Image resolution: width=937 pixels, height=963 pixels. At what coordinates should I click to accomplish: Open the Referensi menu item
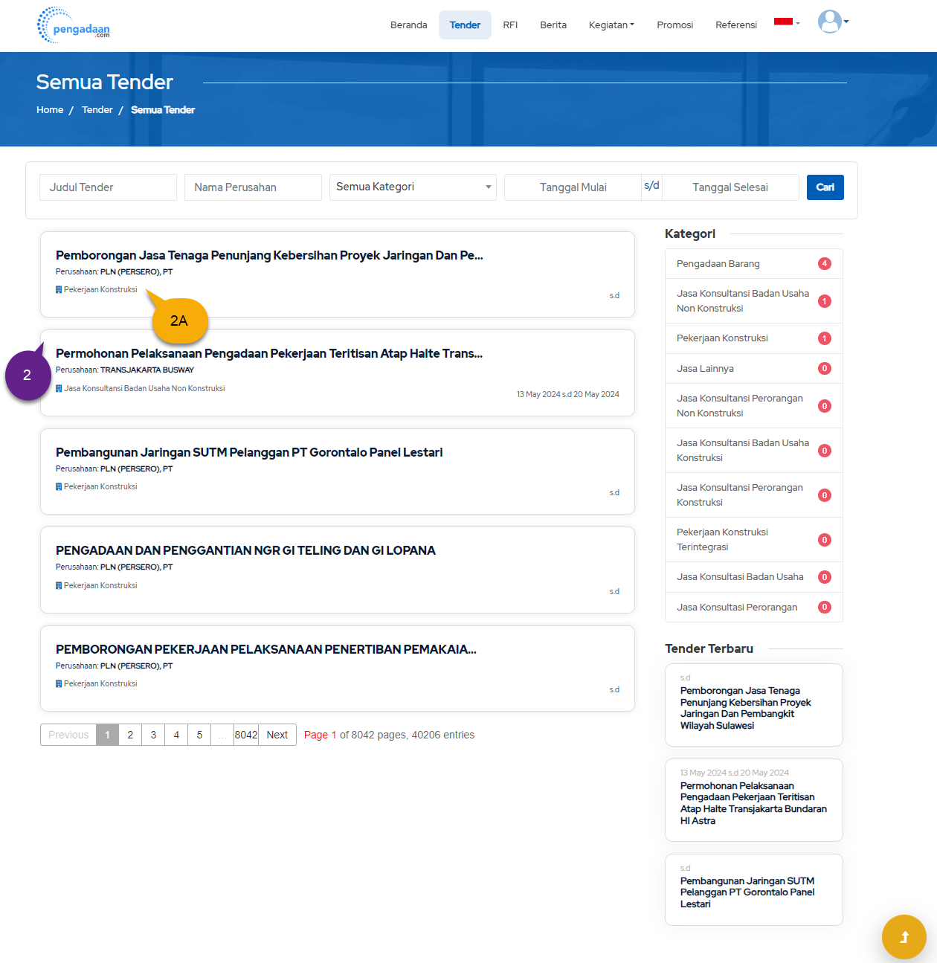736,25
